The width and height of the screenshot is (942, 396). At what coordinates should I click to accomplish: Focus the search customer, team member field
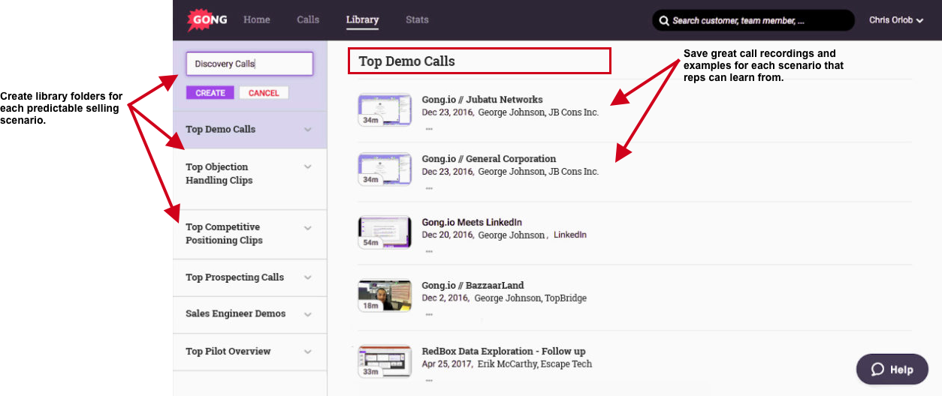pos(753,20)
